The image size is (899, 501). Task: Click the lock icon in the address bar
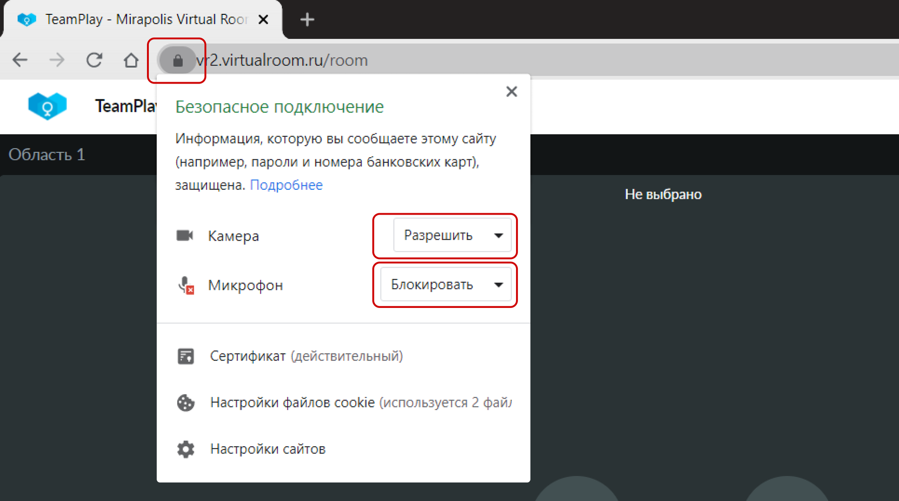[178, 60]
